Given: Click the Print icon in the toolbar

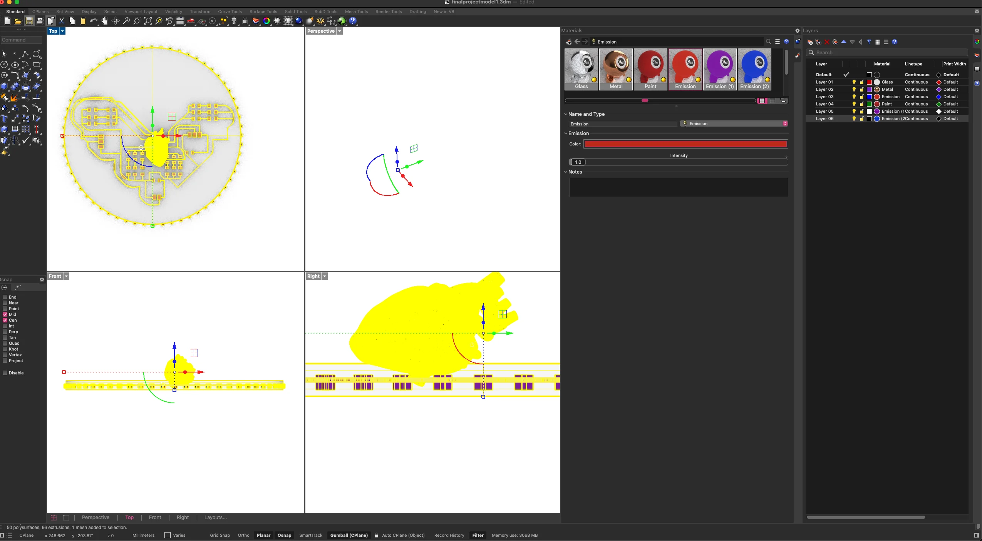Looking at the screenshot, I should pos(40,21).
